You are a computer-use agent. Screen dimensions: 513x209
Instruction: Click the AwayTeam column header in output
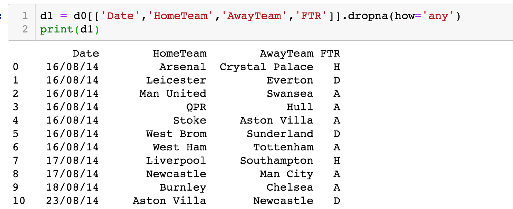[x=287, y=54]
